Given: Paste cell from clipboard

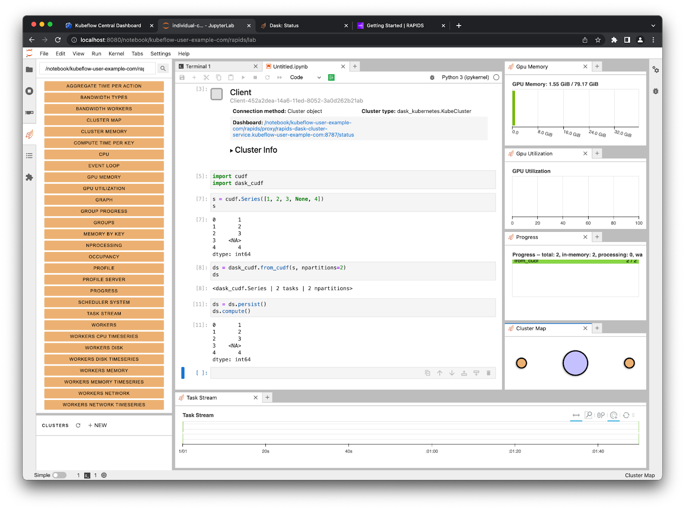Looking at the screenshot, I should click(x=231, y=77).
